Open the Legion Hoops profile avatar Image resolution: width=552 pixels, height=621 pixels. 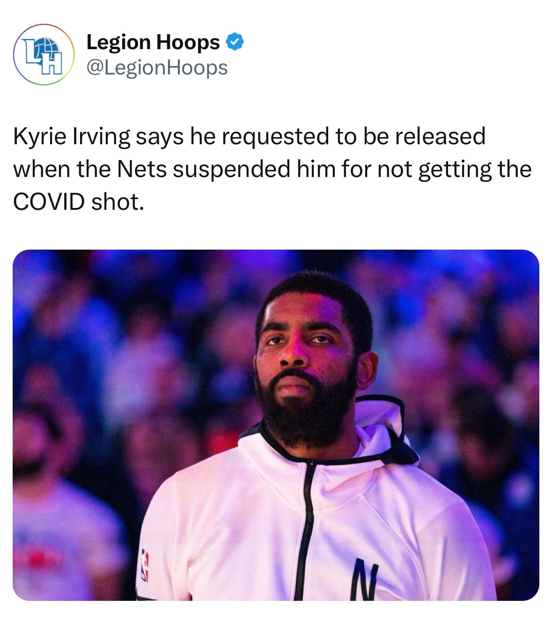pyautogui.click(x=44, y=54)
